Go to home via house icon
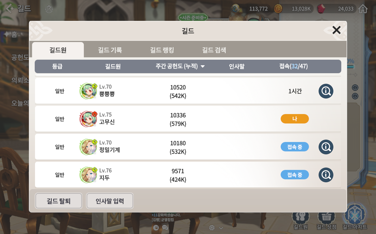Image resolution: width=376 pixels, height=234 pixels. (x=363, y=9)
